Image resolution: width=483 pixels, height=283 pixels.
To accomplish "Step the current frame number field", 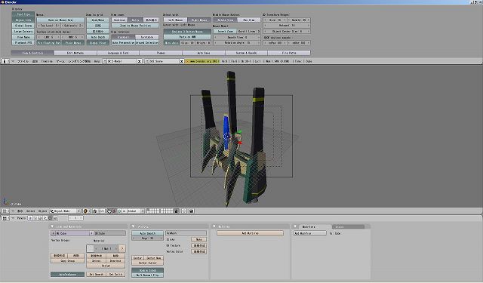I will [75, 218].
